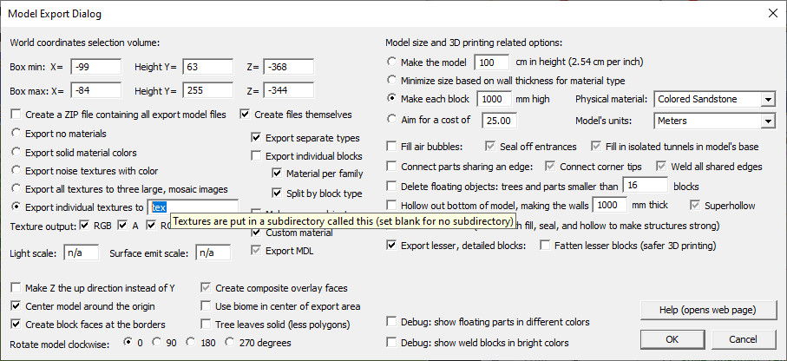This screenshot has width=787, height=361.
Task: Toggle Split by block type checkbox
Action: (x=277, y=193)
